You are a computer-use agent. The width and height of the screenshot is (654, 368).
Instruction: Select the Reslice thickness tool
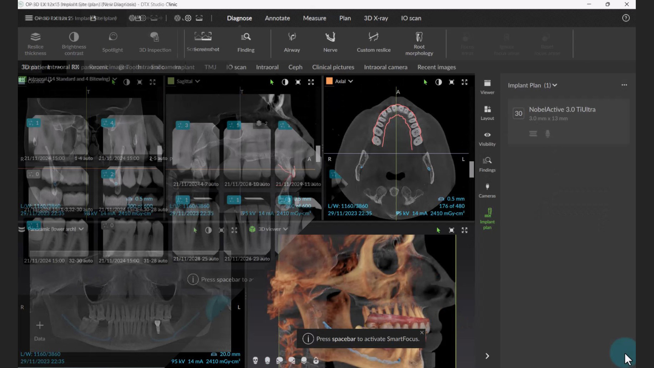(35, 43)
